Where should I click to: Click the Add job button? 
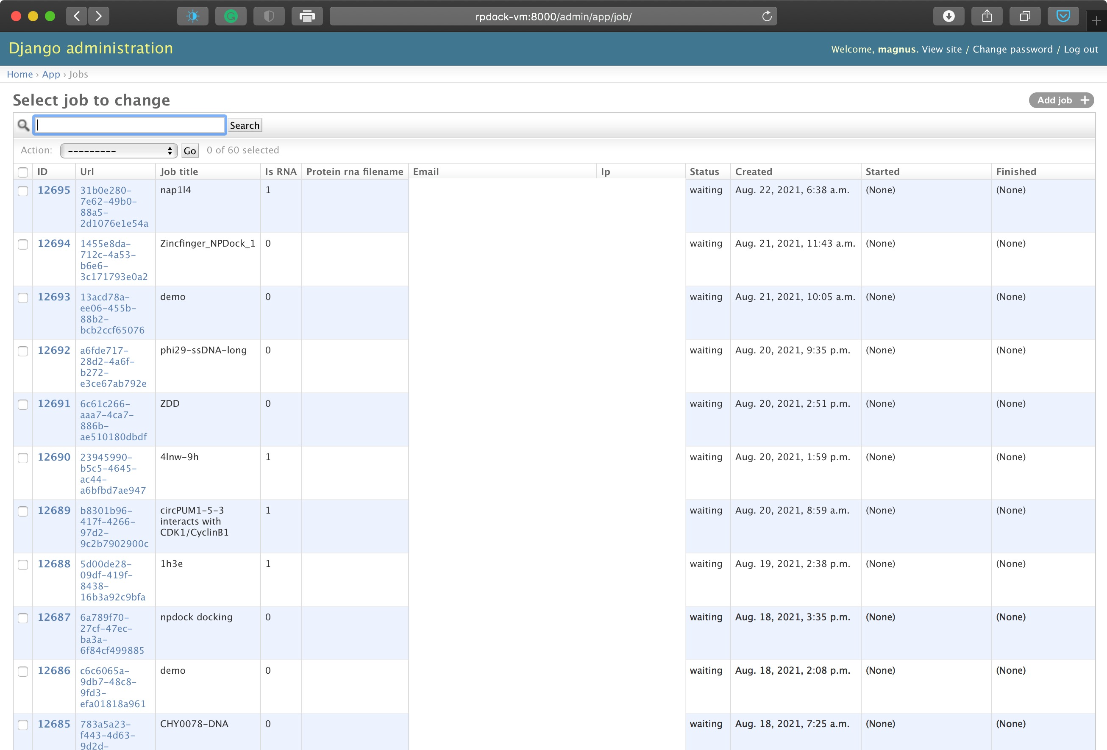1061,100
